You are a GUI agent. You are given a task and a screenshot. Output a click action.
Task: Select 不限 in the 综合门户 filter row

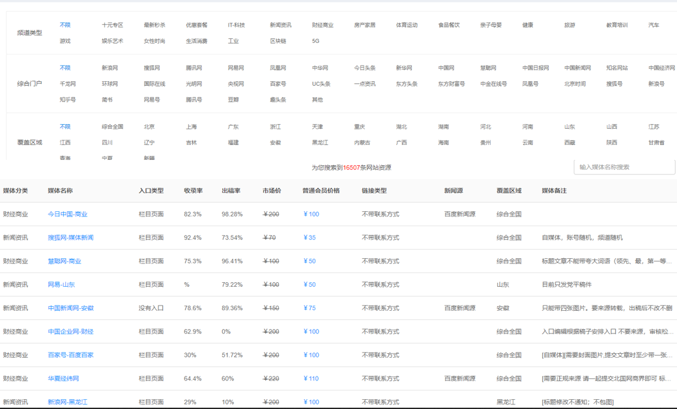65,68
